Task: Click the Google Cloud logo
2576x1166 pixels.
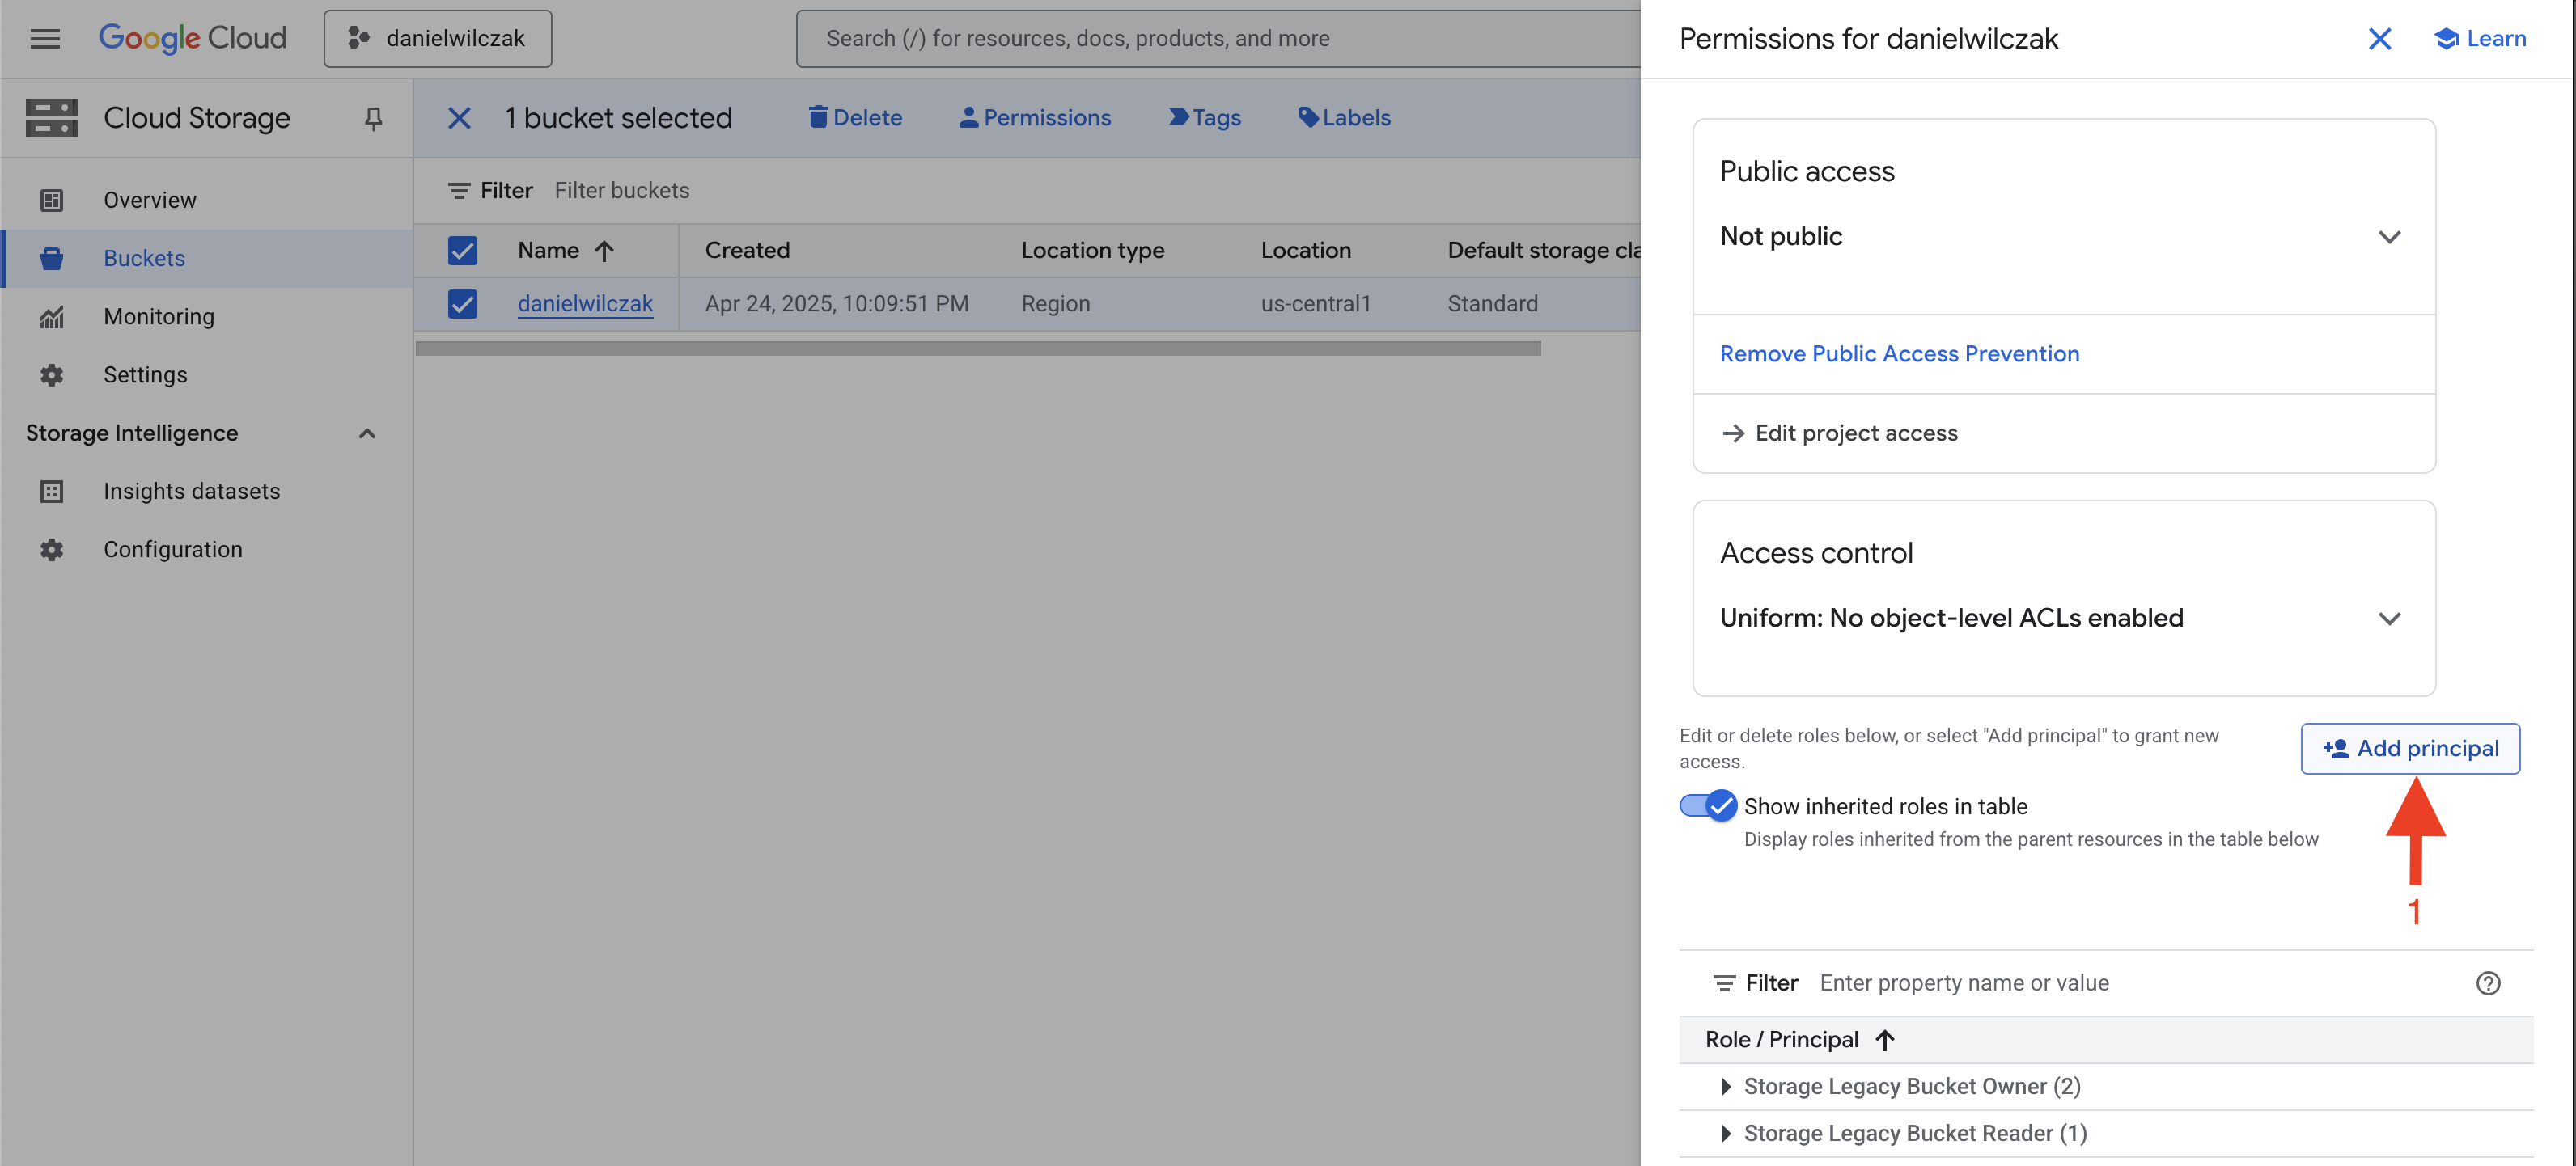Action: (x=192, y=38)
